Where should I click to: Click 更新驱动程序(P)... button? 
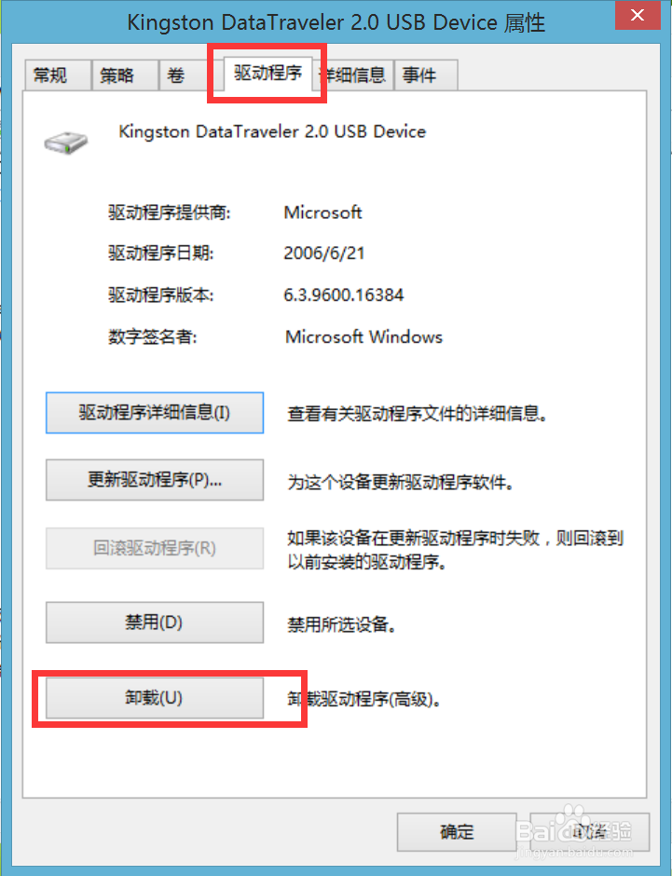(154, 480)
